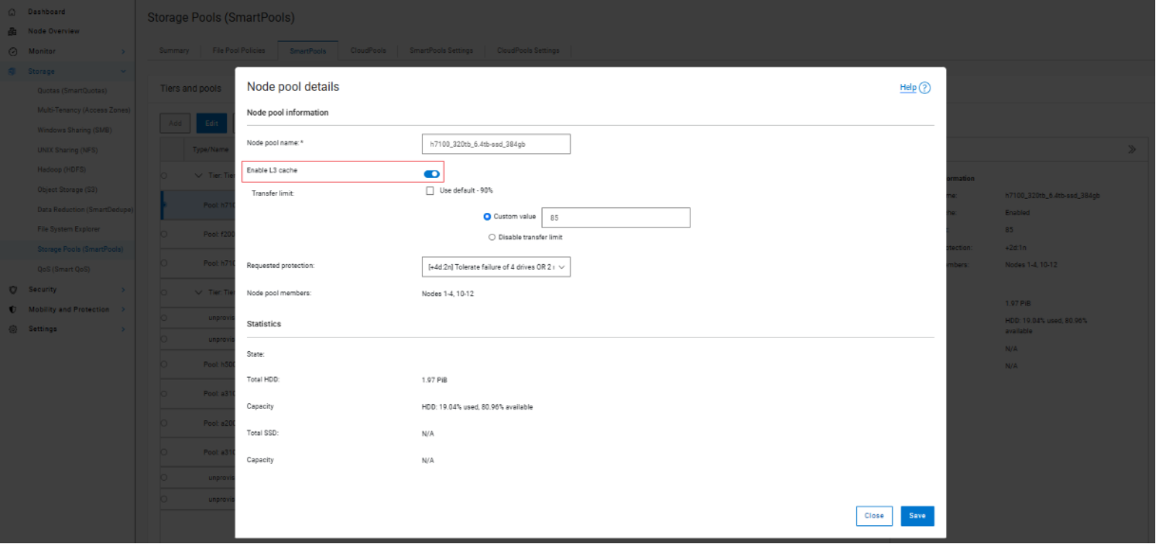Expand the Monitor menu chevron

[123, 51]
